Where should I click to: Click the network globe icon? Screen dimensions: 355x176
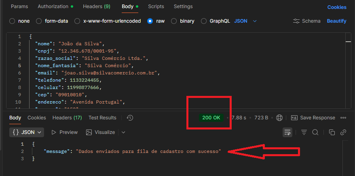coord(279,118)
